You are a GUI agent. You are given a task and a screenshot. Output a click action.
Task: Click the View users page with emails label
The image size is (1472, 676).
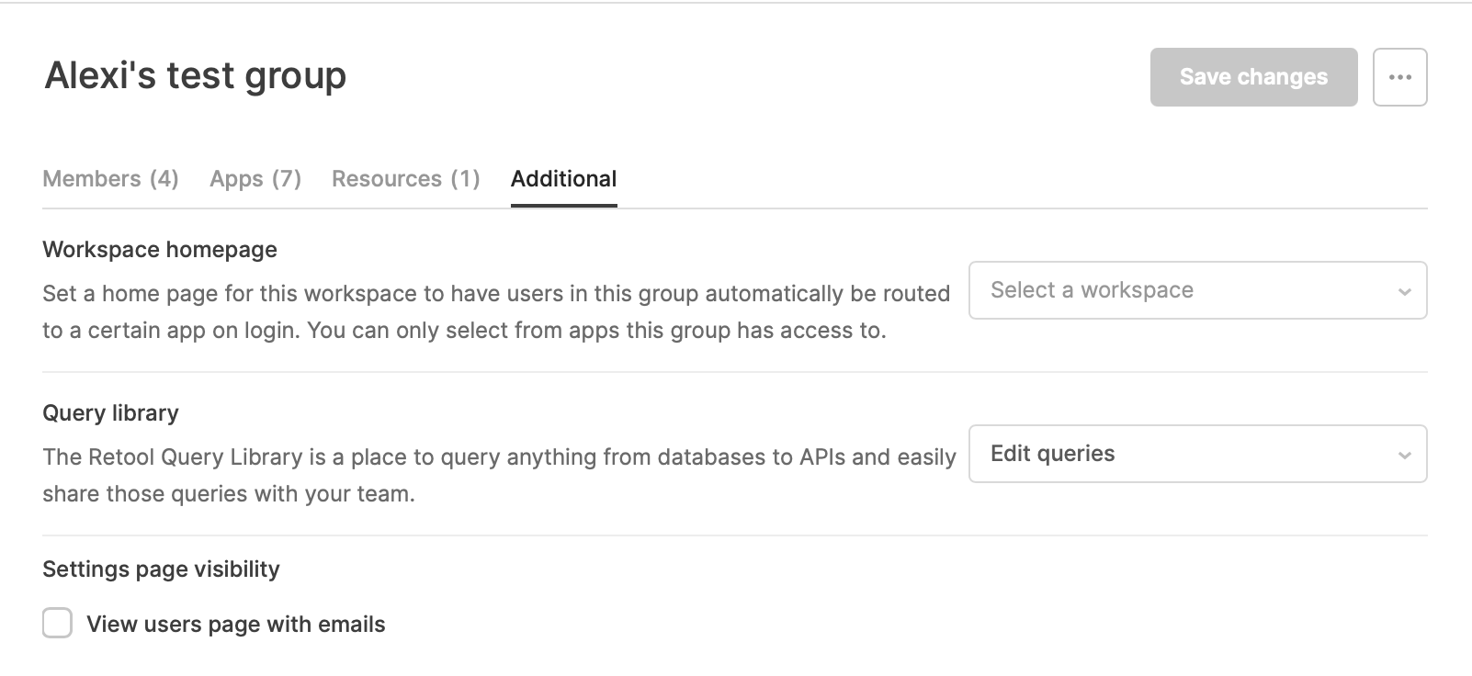point(236,625)
